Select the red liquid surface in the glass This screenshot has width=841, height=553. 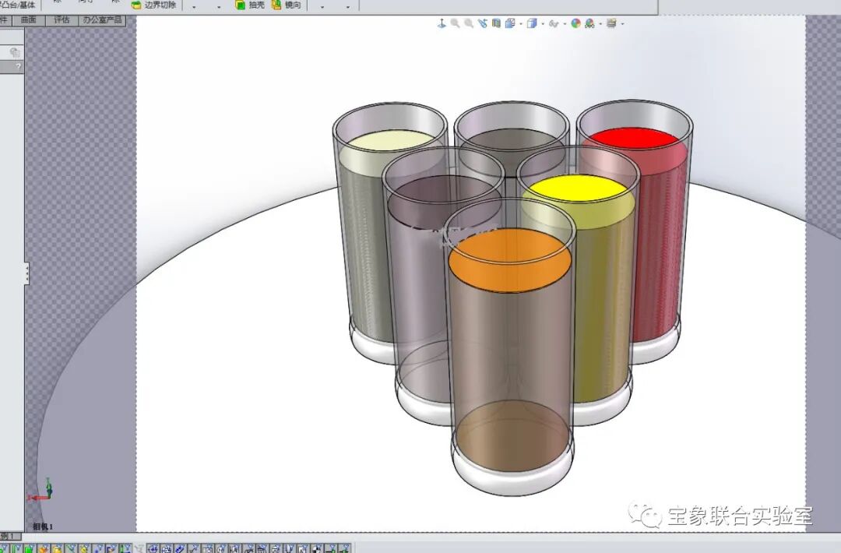pyautogui.click(x=635, y=138)
